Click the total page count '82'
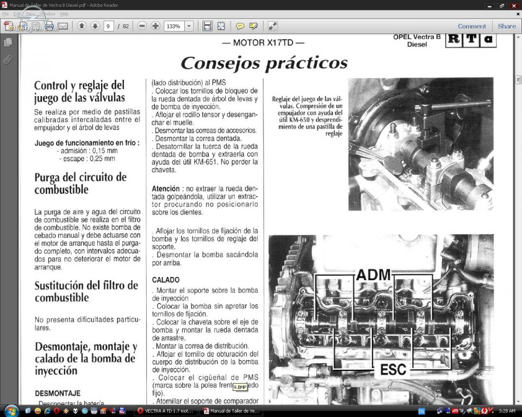 126,26
